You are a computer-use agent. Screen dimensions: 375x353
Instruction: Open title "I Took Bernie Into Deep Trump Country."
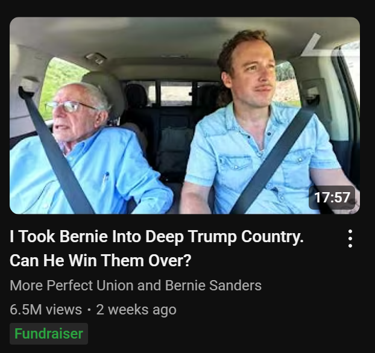[157, 236]
